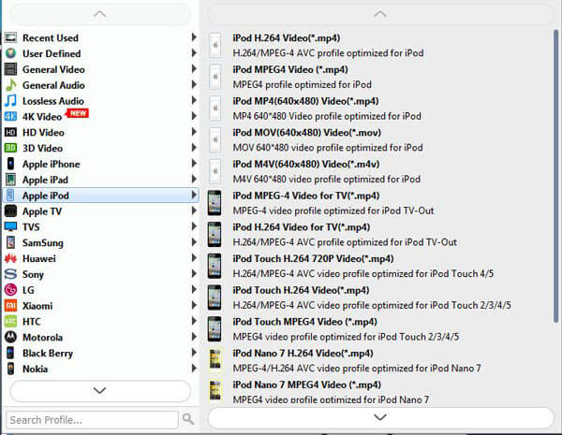Click the 3D Video icon
The height and width of the screenshot is (435, 562).
pyautogui.click(x=10, y=148)
